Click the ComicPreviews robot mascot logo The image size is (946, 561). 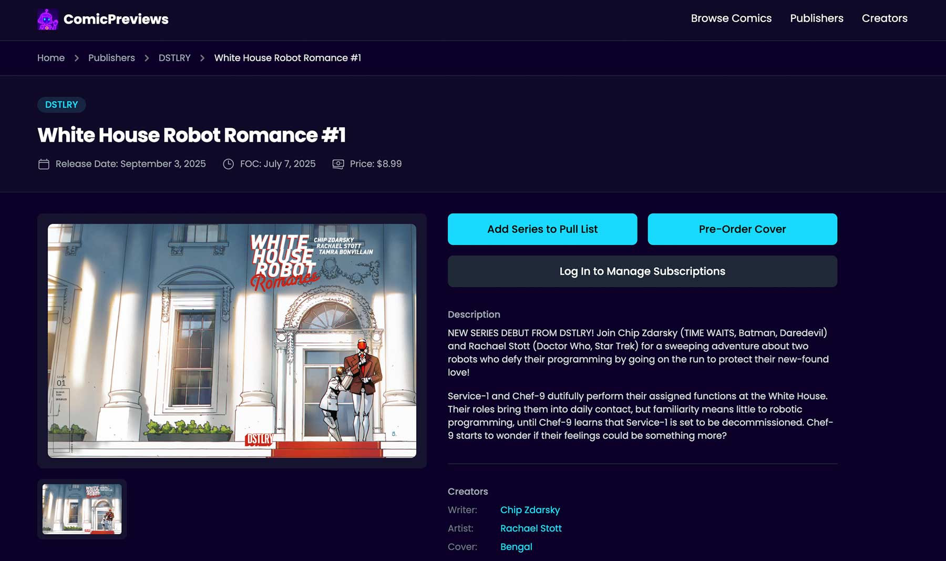click(x=48, y=19)
